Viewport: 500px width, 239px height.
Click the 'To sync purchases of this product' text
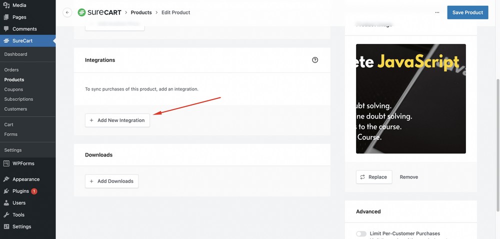tap(141, 89)
